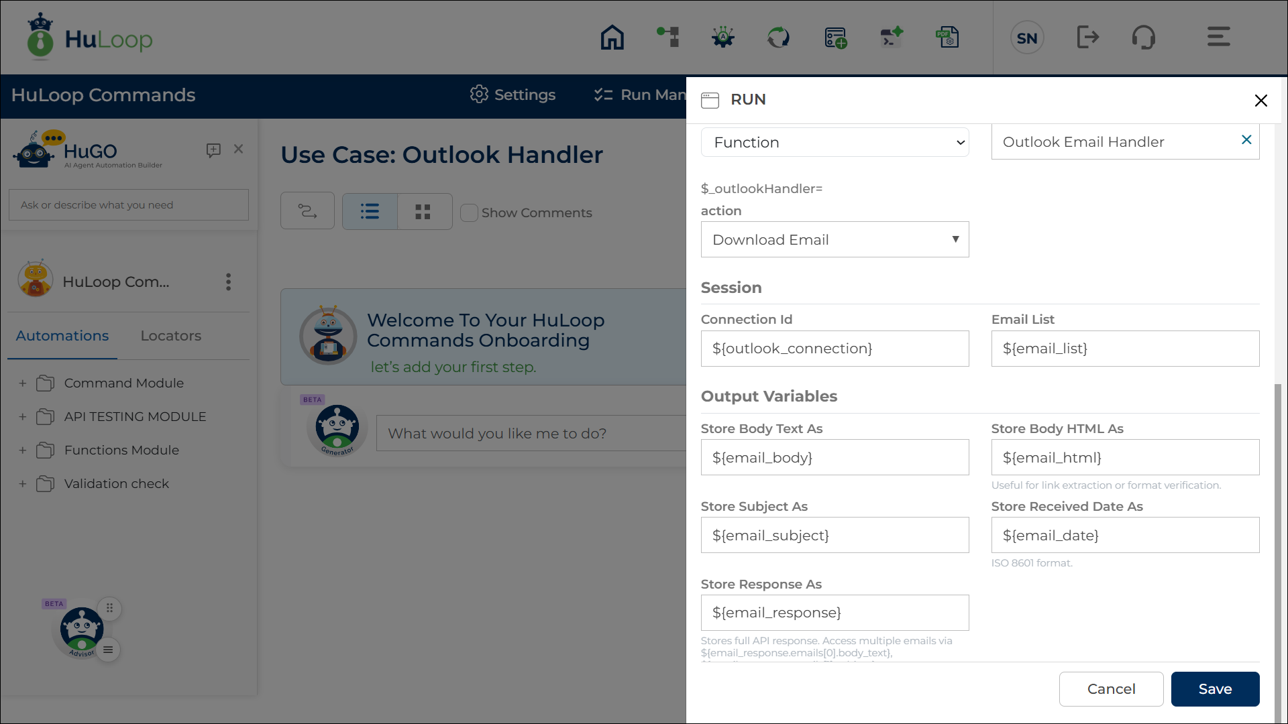Switch to flow diagram view

(307, 211)
